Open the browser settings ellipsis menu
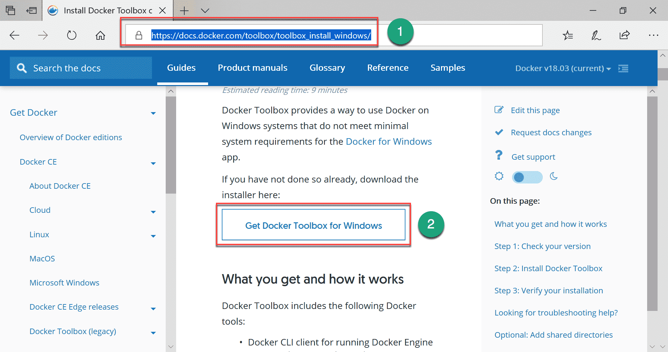Image resolution: width=668 pixels, height=352 pixels. [x=653, y=35]
